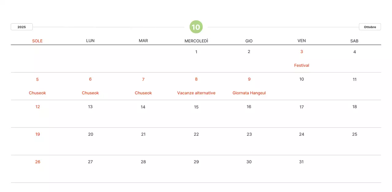Pick Sunday October 12

point(38,107)
